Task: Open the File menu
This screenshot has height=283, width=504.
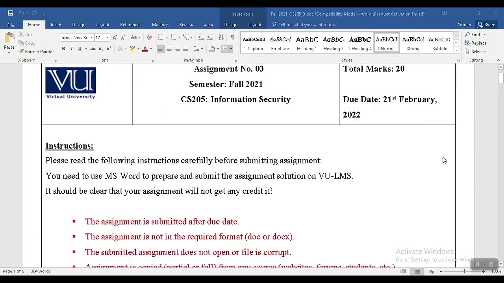Action: (11, 25)
